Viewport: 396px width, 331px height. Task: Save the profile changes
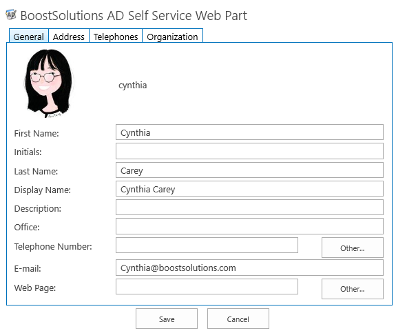(167, 319)
